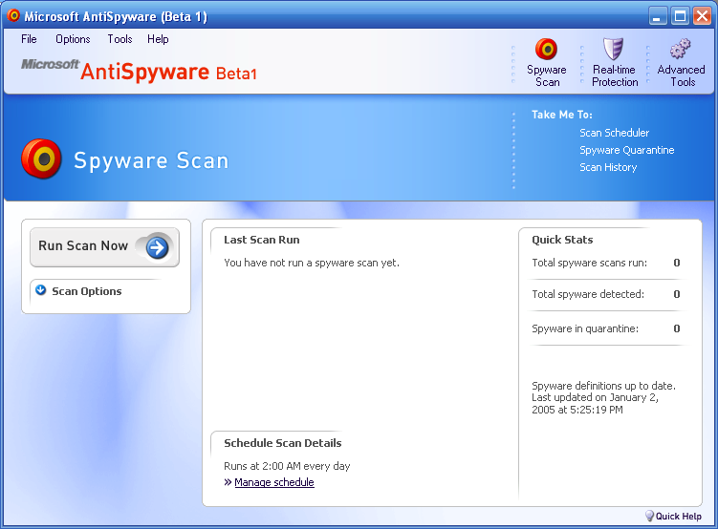Click the Scan Options blue down-arrow
Screen dimensions: 718x529
41,290
